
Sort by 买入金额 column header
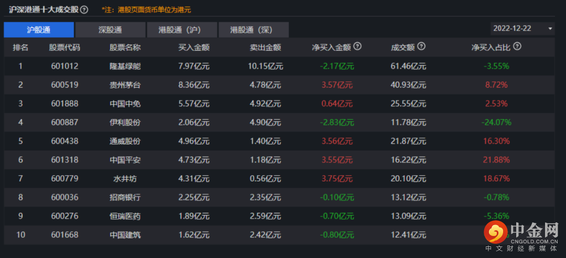point(194,47)
